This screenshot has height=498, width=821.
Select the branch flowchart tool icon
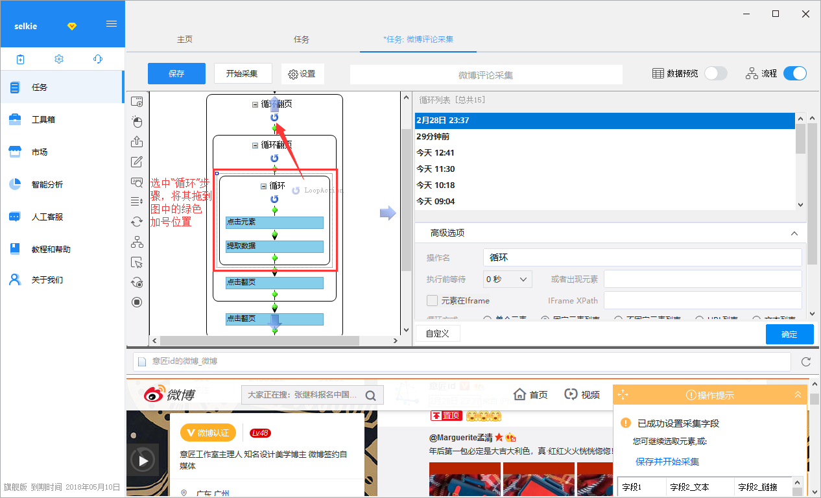pyautogui.click(x=137, y=242)
